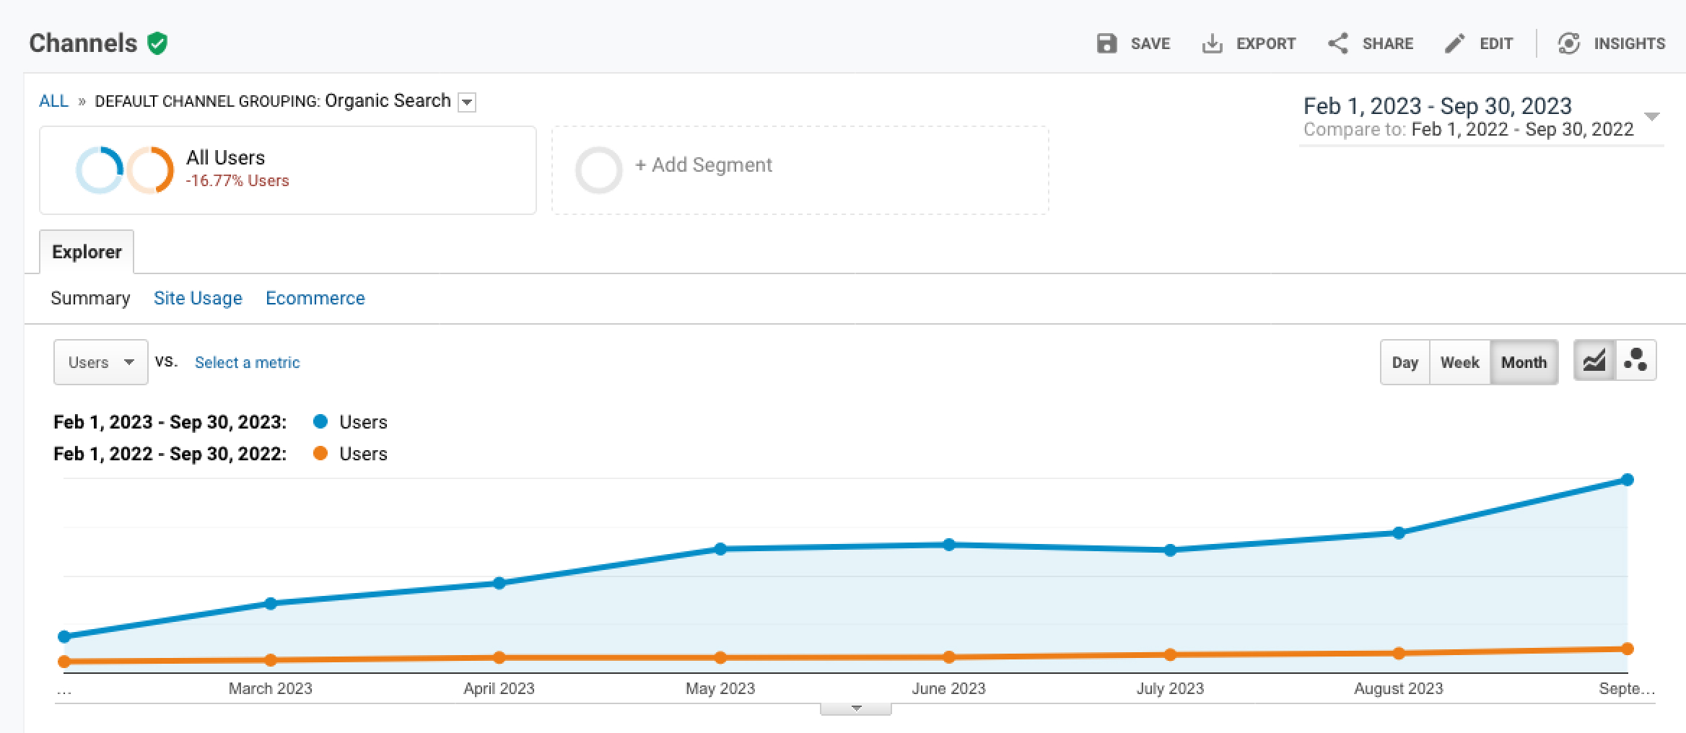Click the INSIGHTS label
This screenshot has height=733, width=1686.
1630,43
